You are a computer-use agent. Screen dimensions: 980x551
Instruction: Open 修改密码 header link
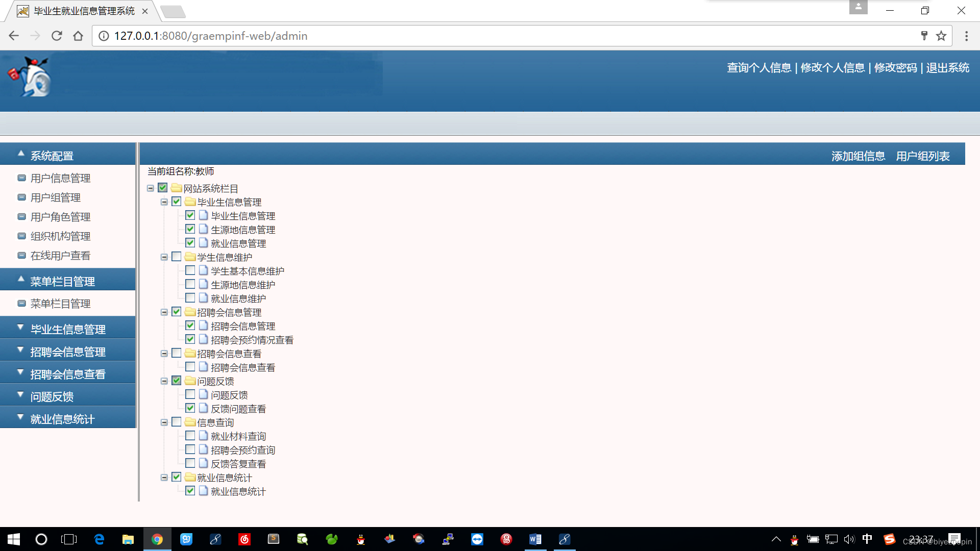(896, 67)
